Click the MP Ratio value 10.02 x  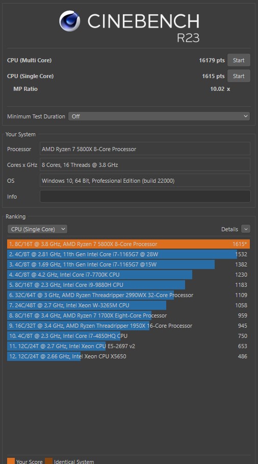coord(220,89)
